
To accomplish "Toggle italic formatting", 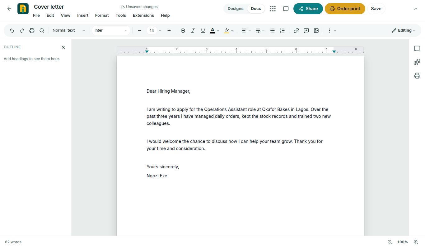I will [x=193, y=30].
